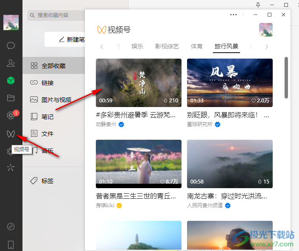The height and width of the screenshot is (251, 299).
Task: Visit the 房琪kiki channel
Action: [105, 206]
